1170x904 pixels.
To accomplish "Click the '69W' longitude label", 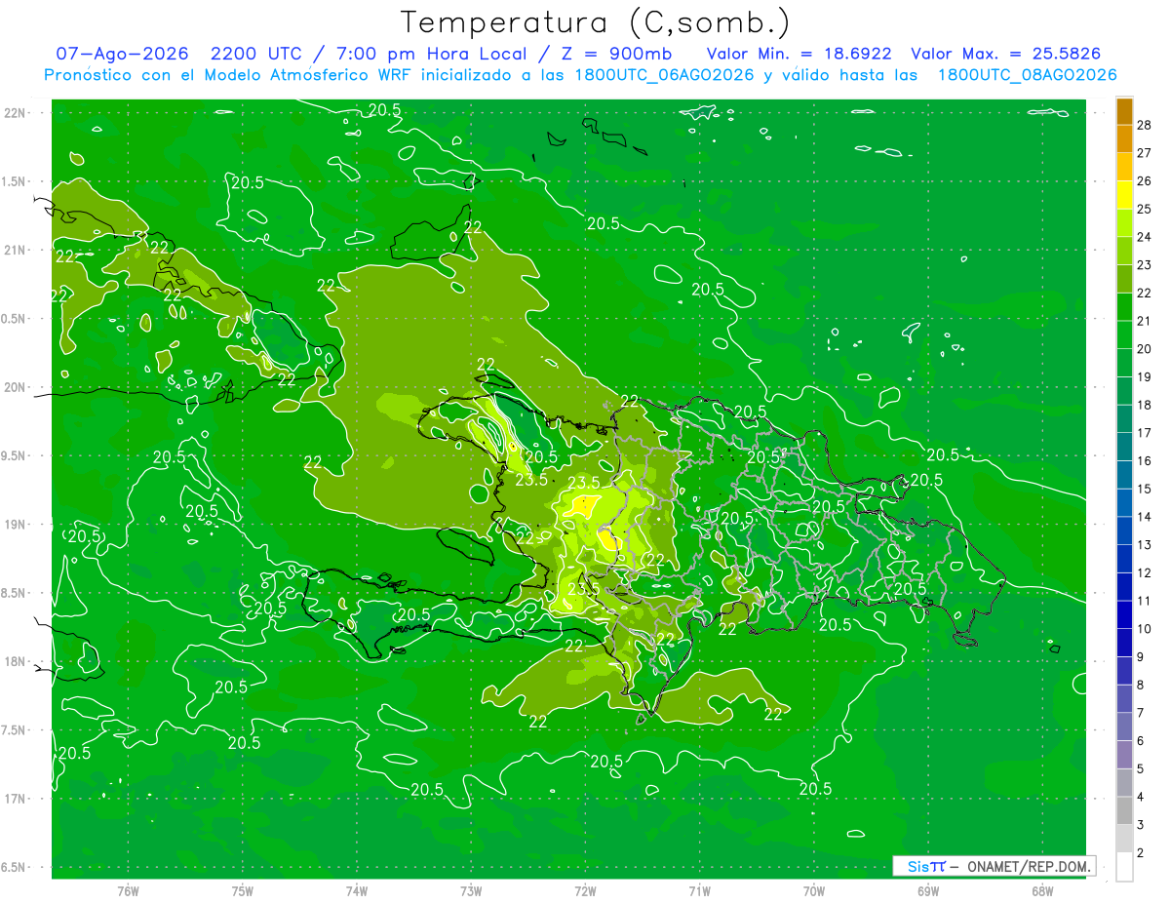I will point(928,891).
